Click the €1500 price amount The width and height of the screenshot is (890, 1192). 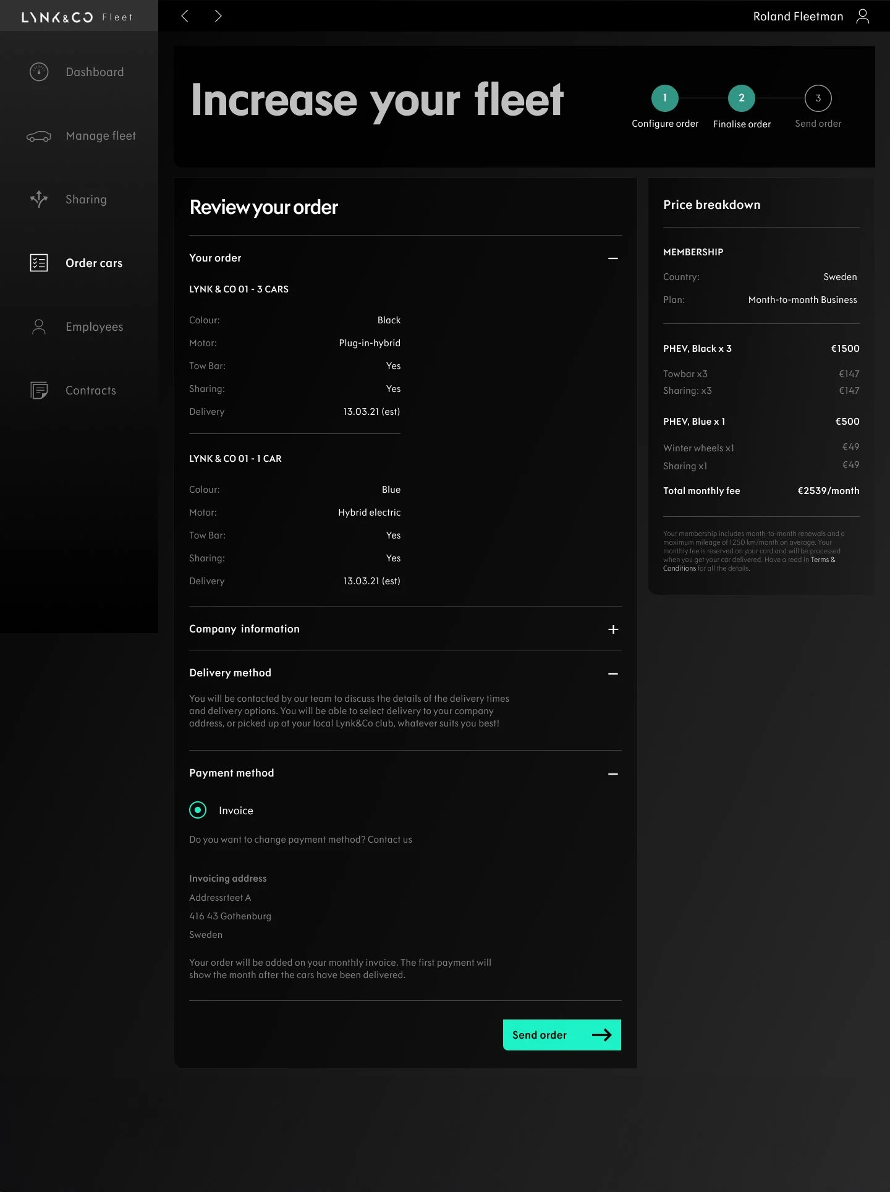pos(845,349)
